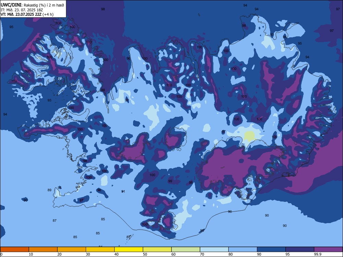Select the purple above-99.9 legend swatch
This screenshot has height=257, width=343.
[x=328, y=249]
